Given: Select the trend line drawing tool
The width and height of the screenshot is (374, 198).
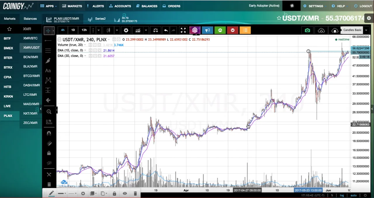Looking at the screenshot, I should click(x=49, y=40).
